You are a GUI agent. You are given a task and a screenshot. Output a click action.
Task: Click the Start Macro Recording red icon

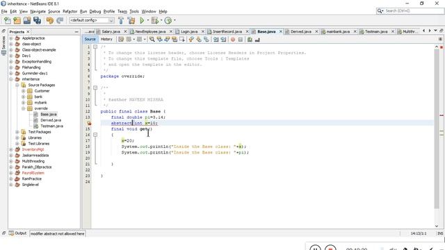click(233, 40)
